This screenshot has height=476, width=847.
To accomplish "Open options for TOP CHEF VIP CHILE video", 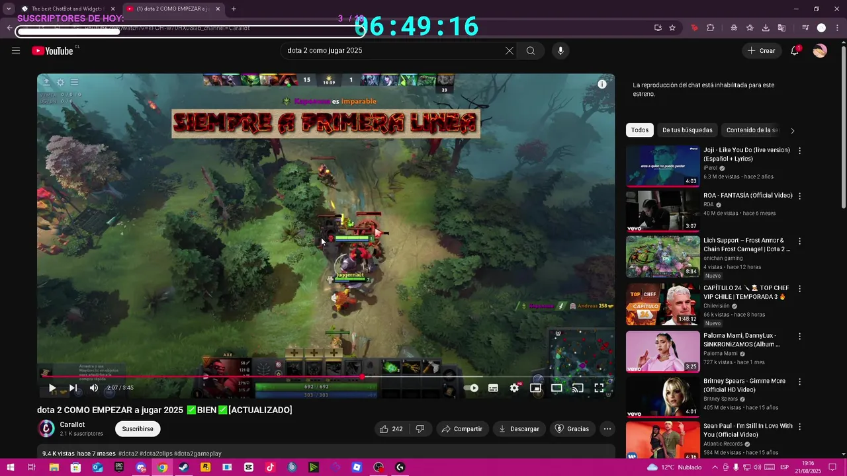I will click(799, 289).
